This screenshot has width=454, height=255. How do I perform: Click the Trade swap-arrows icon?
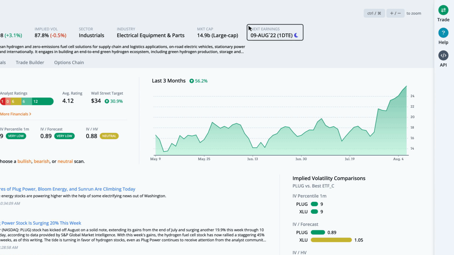point(443,10)
